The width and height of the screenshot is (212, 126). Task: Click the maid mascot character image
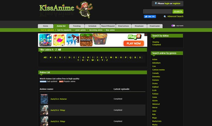coord(84,9)
